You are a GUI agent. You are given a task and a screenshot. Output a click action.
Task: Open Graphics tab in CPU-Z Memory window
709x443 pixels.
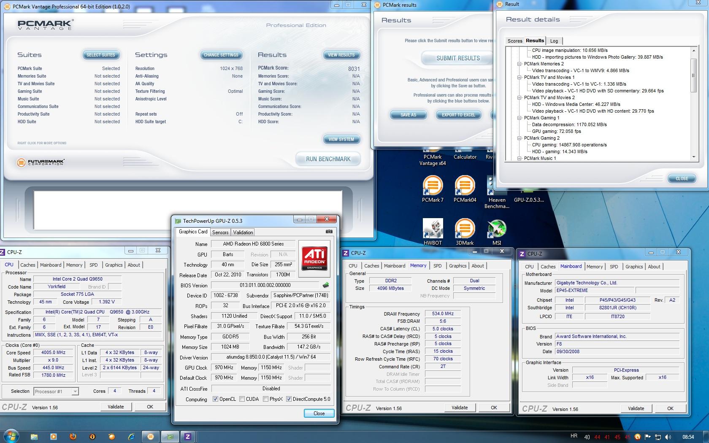coord(458,266)
